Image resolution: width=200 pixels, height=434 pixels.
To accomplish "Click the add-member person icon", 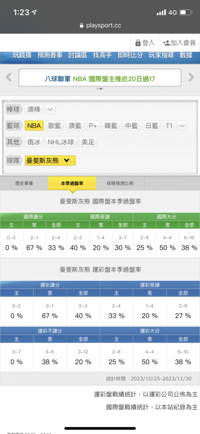I will pos(166,43).
